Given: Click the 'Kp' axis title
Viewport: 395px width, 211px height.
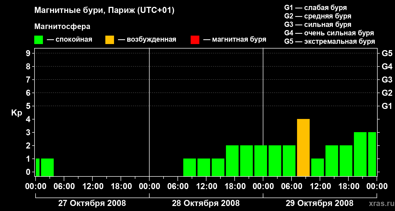Looking at the screenshot, I should click(17, 113).
